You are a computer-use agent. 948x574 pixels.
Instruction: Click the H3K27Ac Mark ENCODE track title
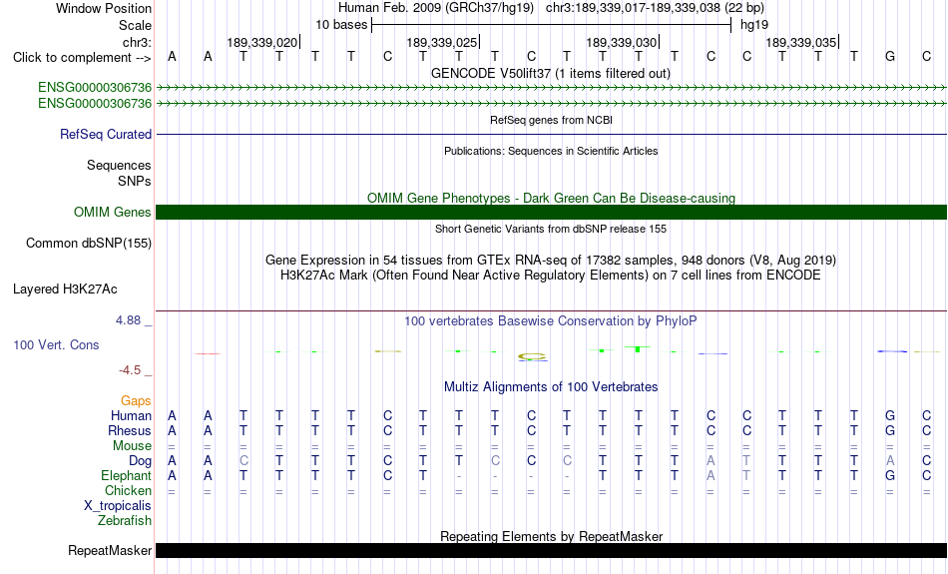tap(551, 276)
